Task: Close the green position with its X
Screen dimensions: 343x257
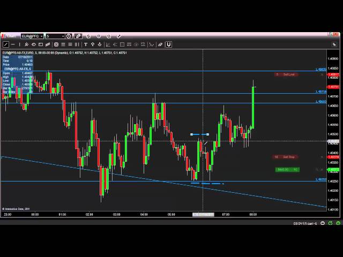Action: tap(322, 170)
